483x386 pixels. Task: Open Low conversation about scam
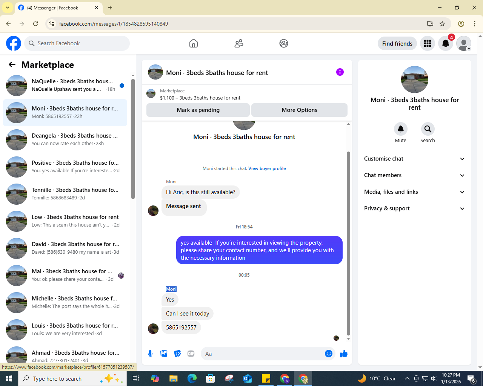pyautogui.click(x=65, y=221)
